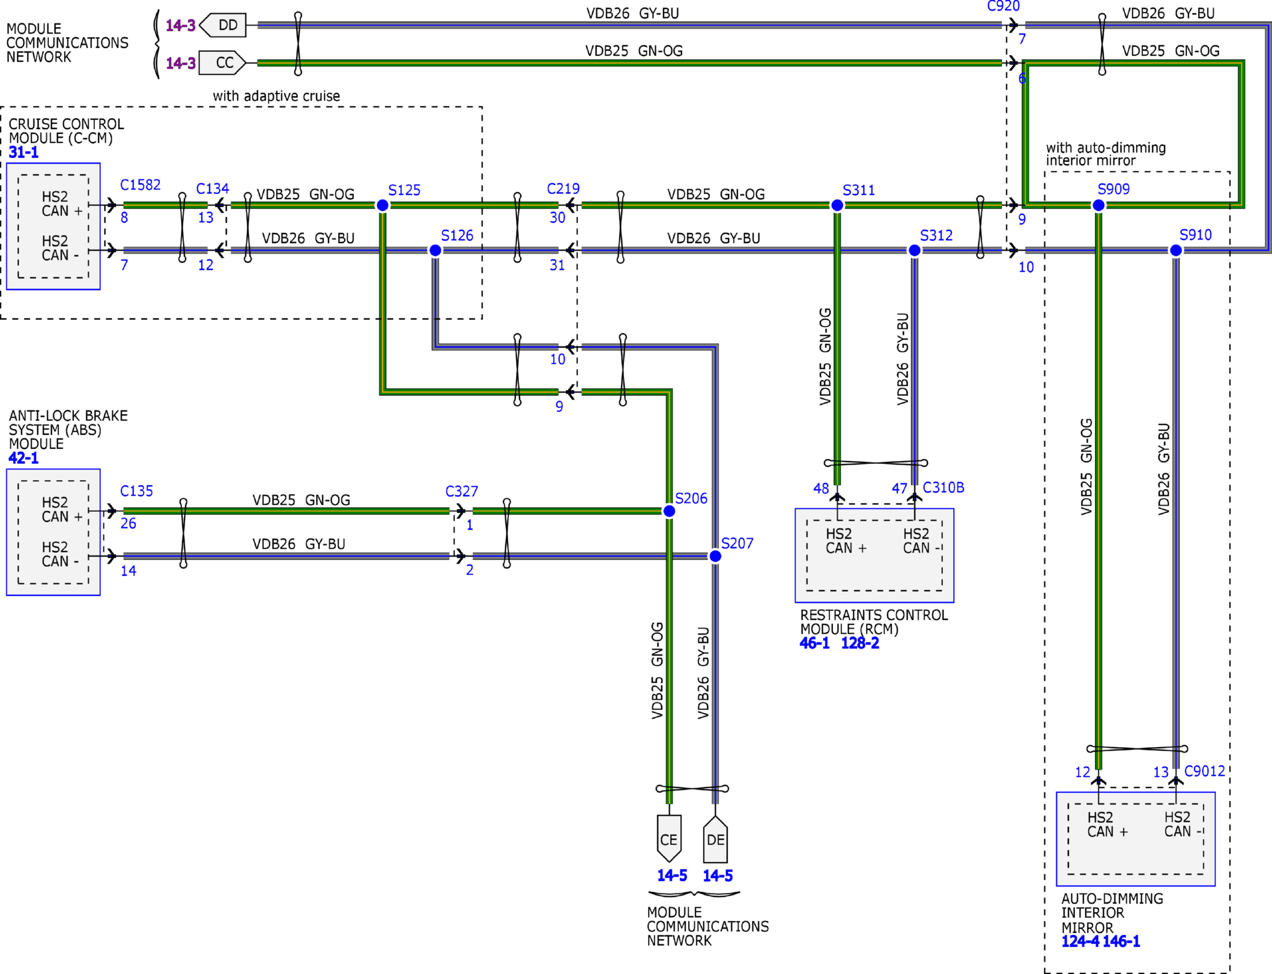Open page link 42-1 under ABS Module

(x=24, y=458)
